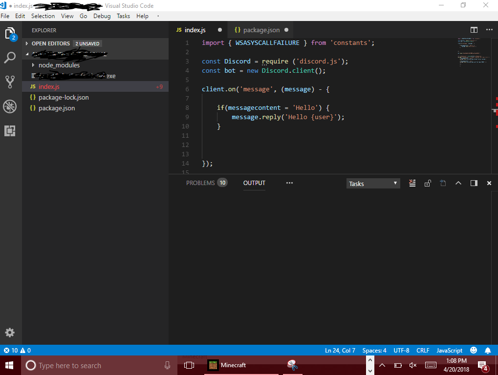Open the Selection menu
Screen dimensions: 498x375
coord(43,16)
